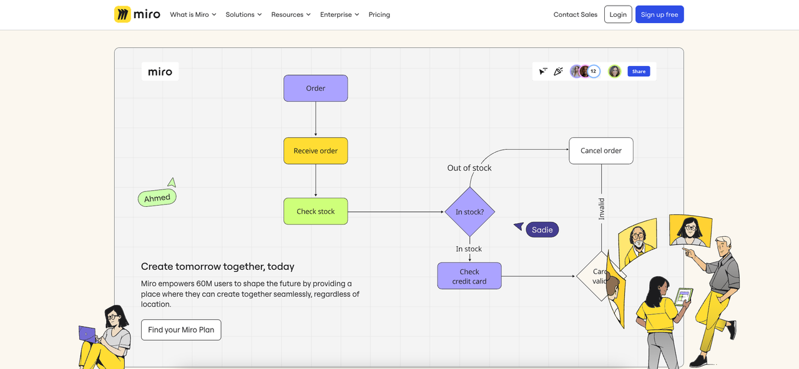
Task: Open the Find your Miro Plan button
Action: coord(181,330)
